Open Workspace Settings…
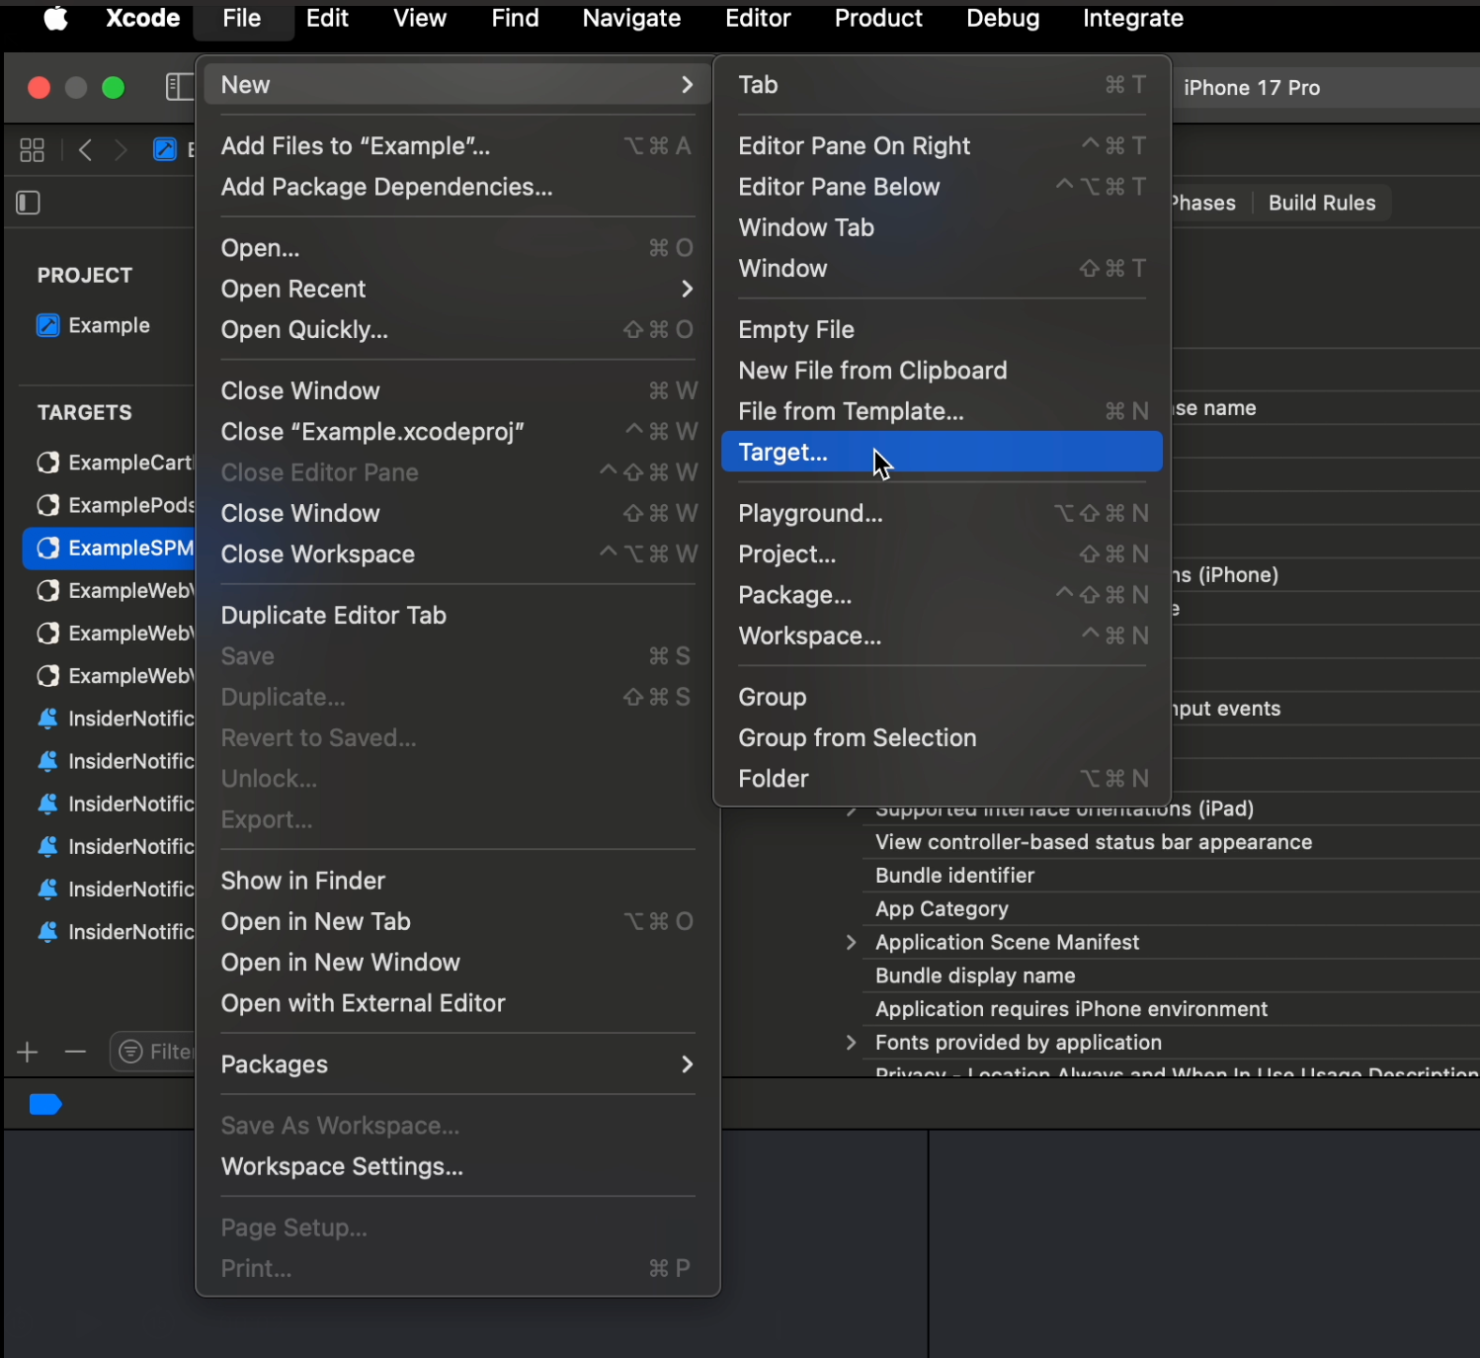1480x1358 pixels. 457,1167
